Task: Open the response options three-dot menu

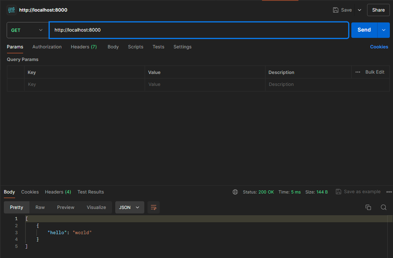Action: point(389,192)
